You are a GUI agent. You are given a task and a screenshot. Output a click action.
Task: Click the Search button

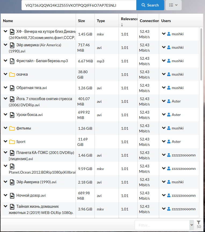tap(150, 5)
